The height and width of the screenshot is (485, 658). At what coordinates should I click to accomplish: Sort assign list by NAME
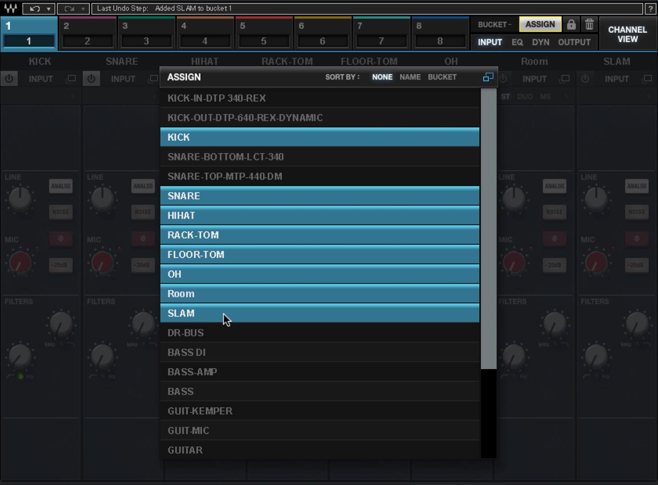pos(410,77)
